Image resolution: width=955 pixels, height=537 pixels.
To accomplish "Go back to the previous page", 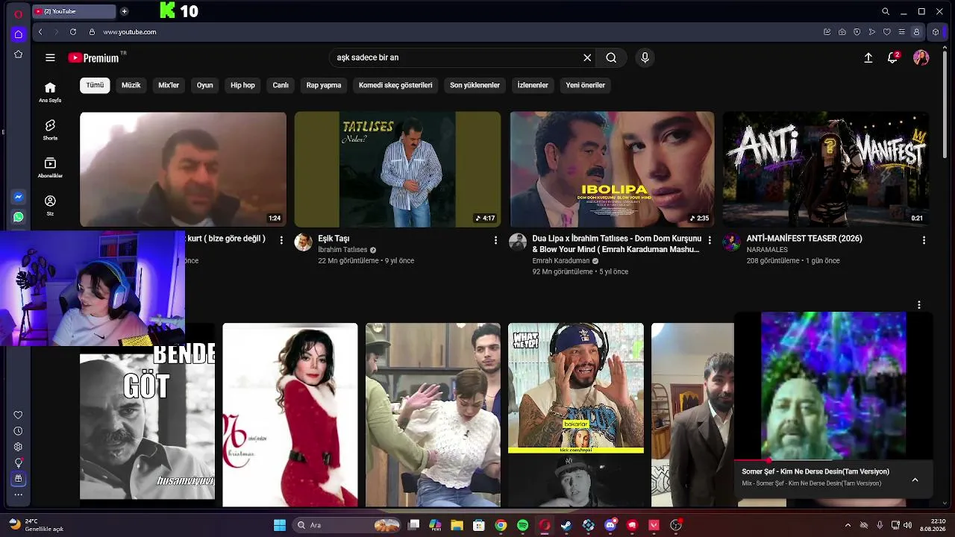I will 40,32.
